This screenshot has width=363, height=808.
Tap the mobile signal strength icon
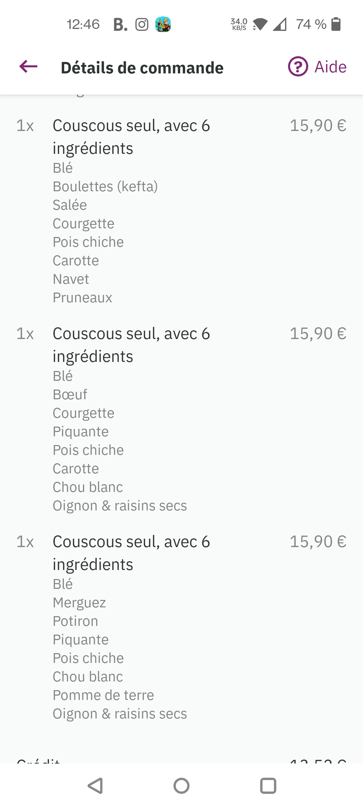pyautogui.click(x=280, y=25)
